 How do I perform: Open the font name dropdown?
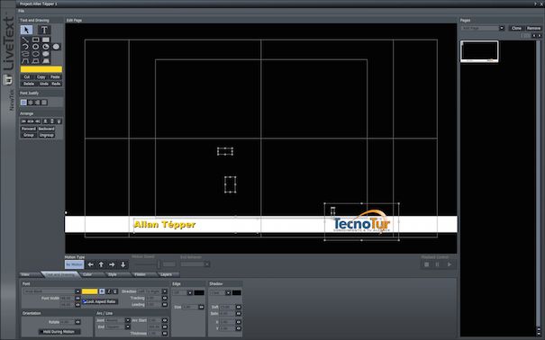[x=77, y=291]
